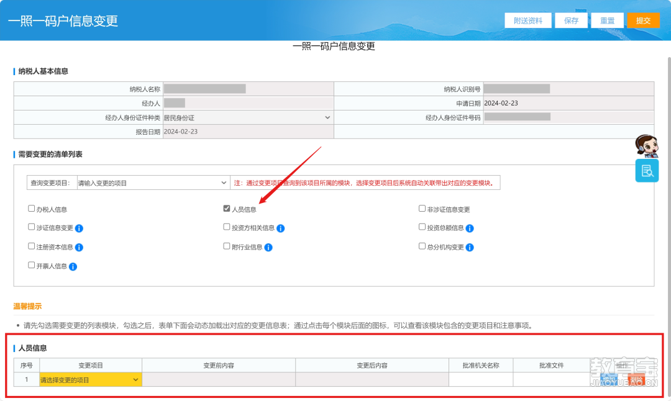This screenshot has width=671, height=401.
Task: Click the 纳税人识别号 field
Action: tap(568, 89)
